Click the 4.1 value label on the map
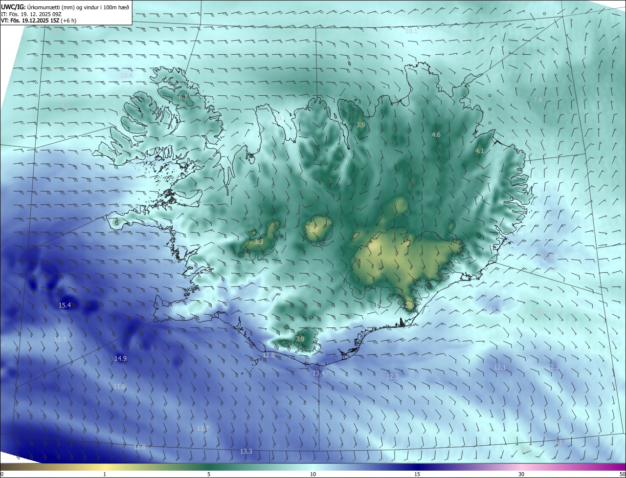This screenshot has height=478, width=626. [x=479, y=151]
